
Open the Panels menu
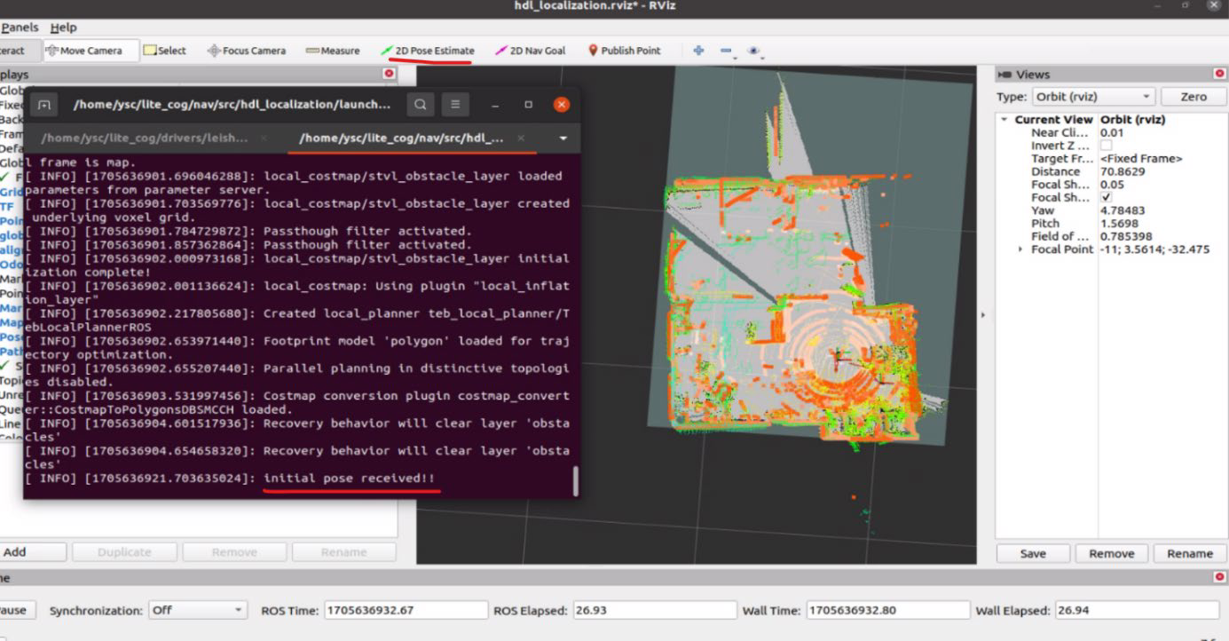(20, 28)
